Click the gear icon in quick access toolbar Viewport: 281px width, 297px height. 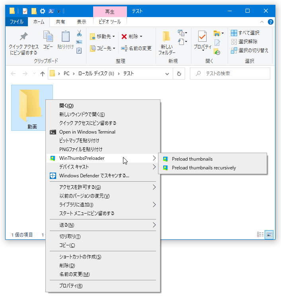pos(43,11)
